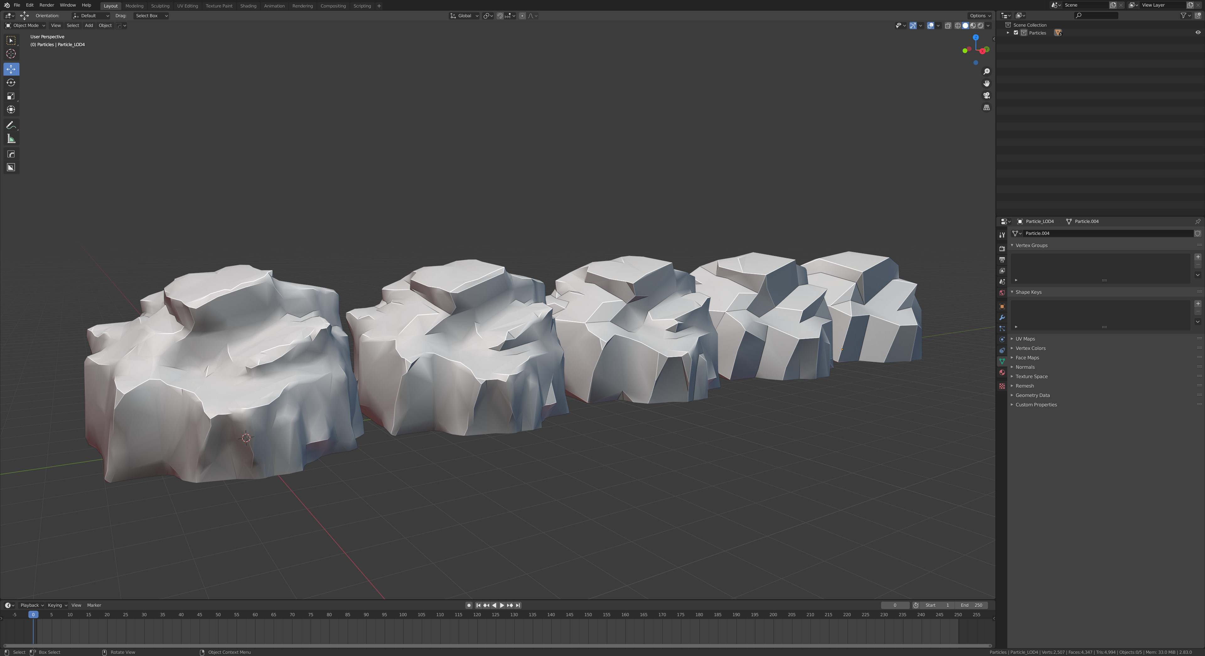Viewport: 1205px width, 656px height.
Task: Choose the Move tool
Action: click(x=11, y=69)
